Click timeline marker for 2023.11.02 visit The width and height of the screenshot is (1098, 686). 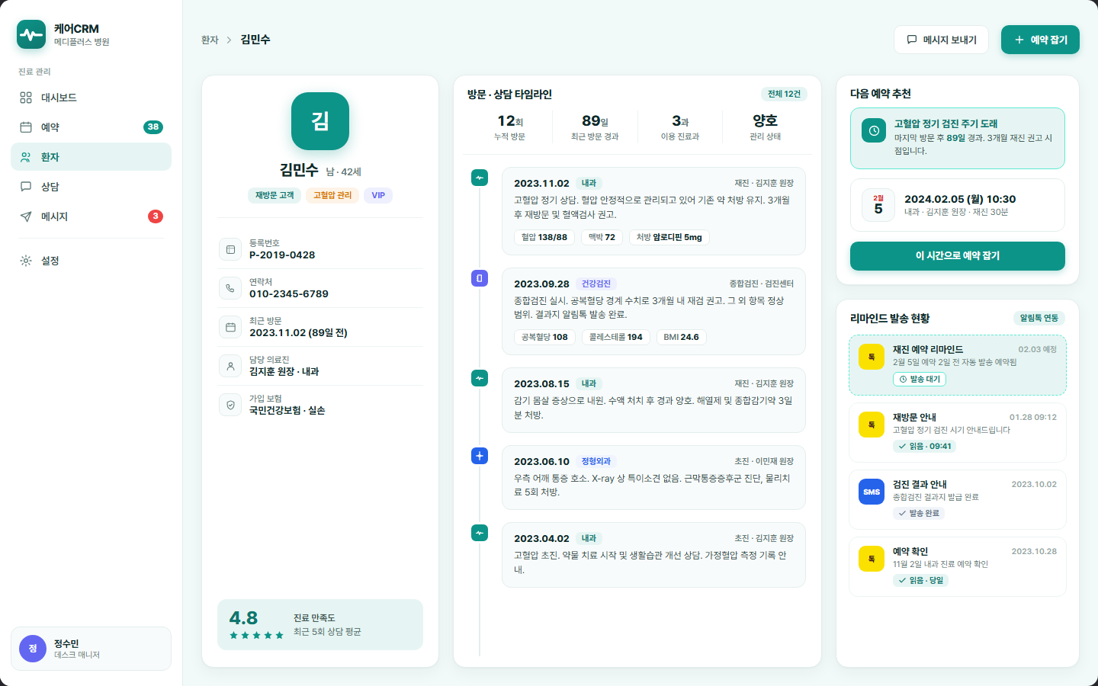coord(480,178)
